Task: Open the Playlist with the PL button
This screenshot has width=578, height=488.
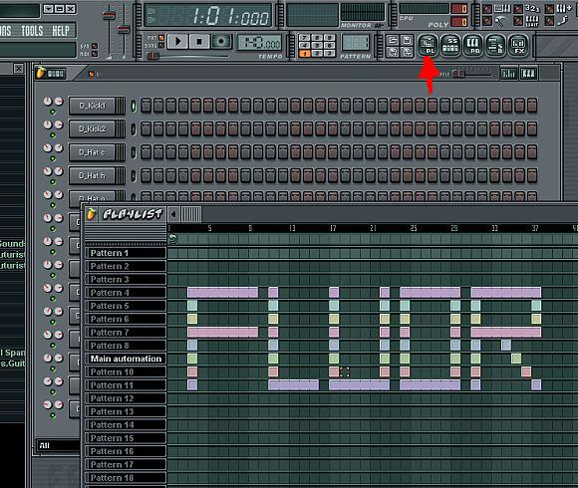Action: click(428, 45)
